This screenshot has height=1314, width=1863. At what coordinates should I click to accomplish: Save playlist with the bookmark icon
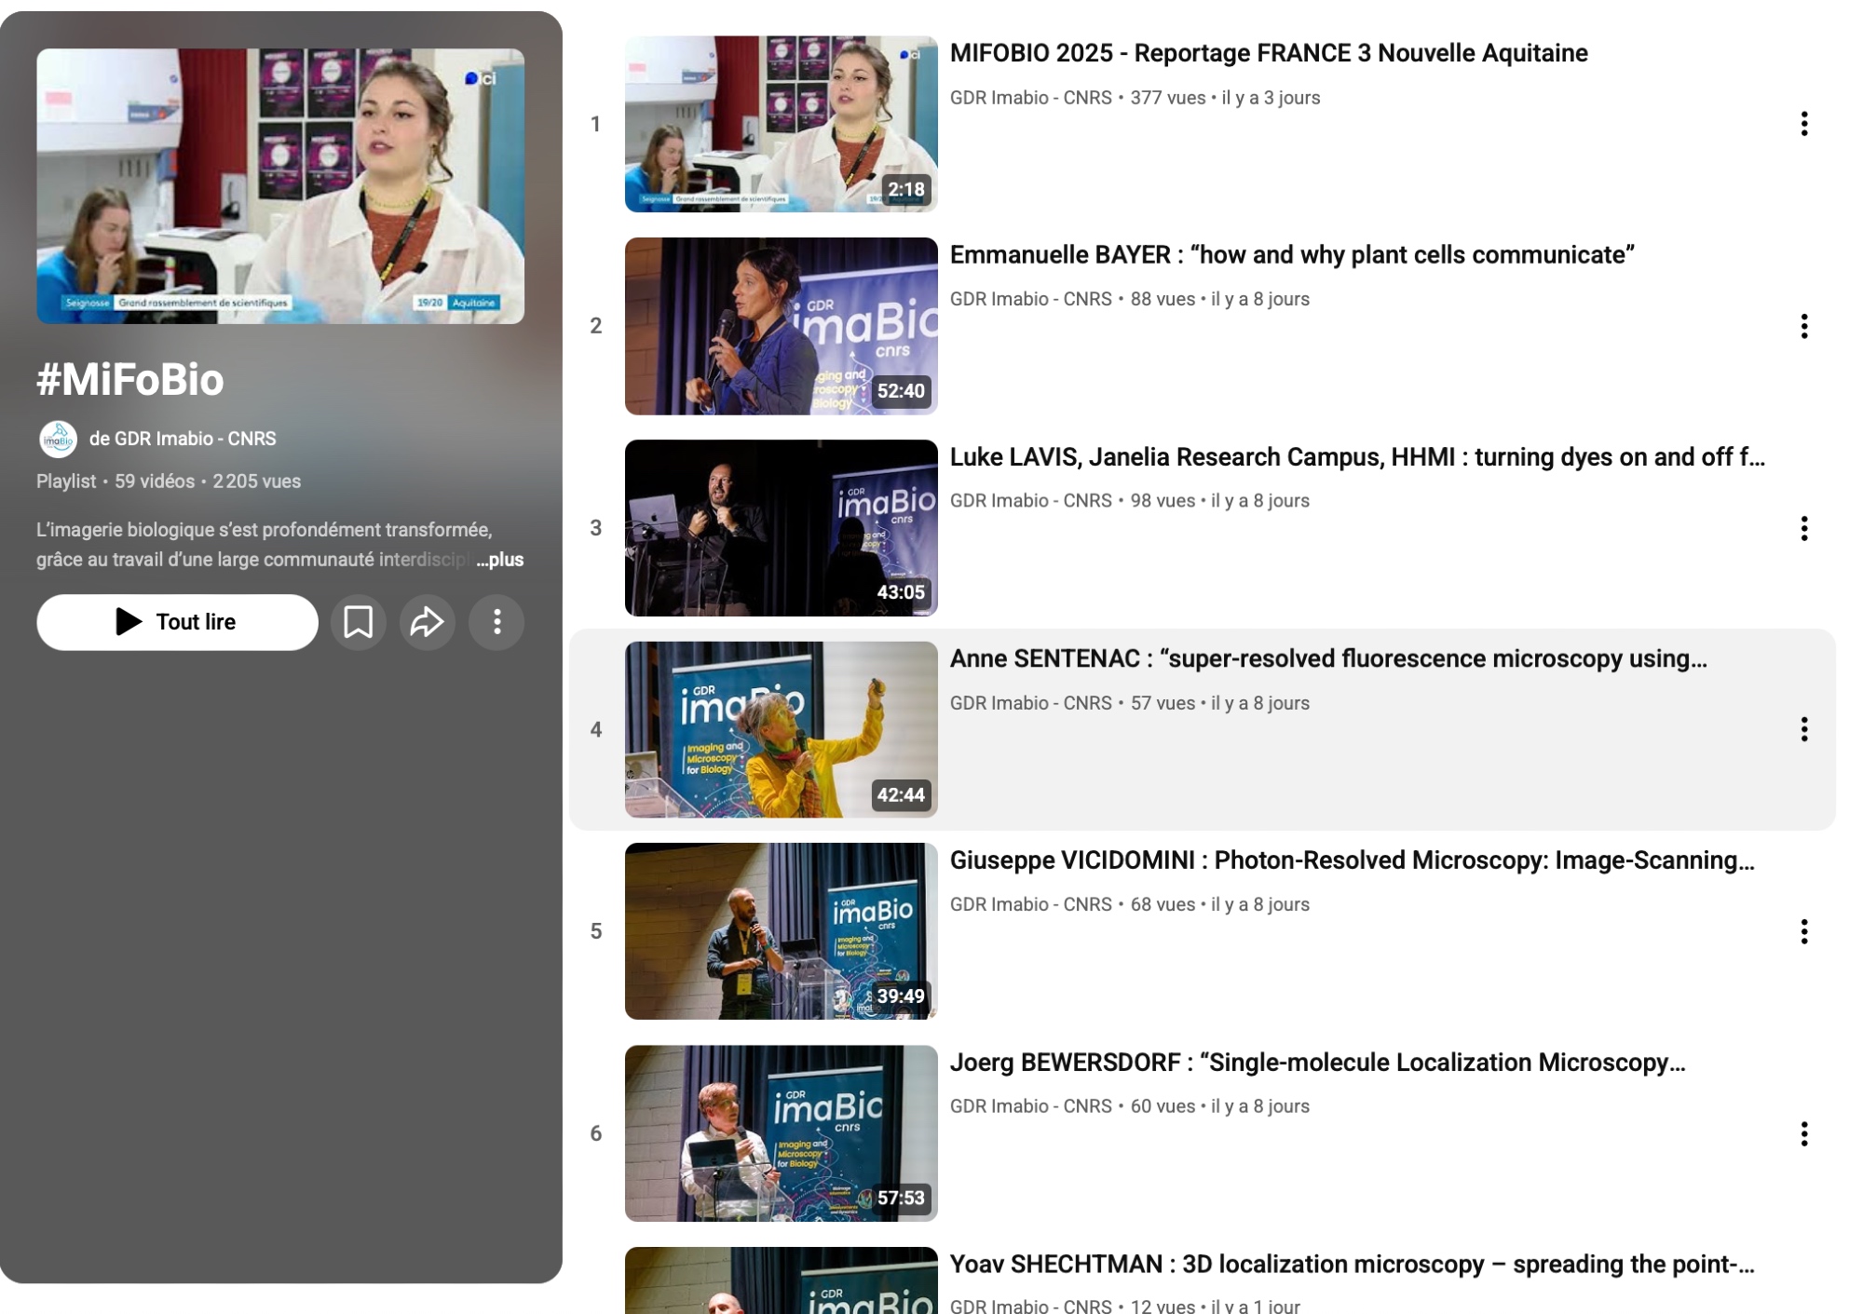tap(358, 622)
